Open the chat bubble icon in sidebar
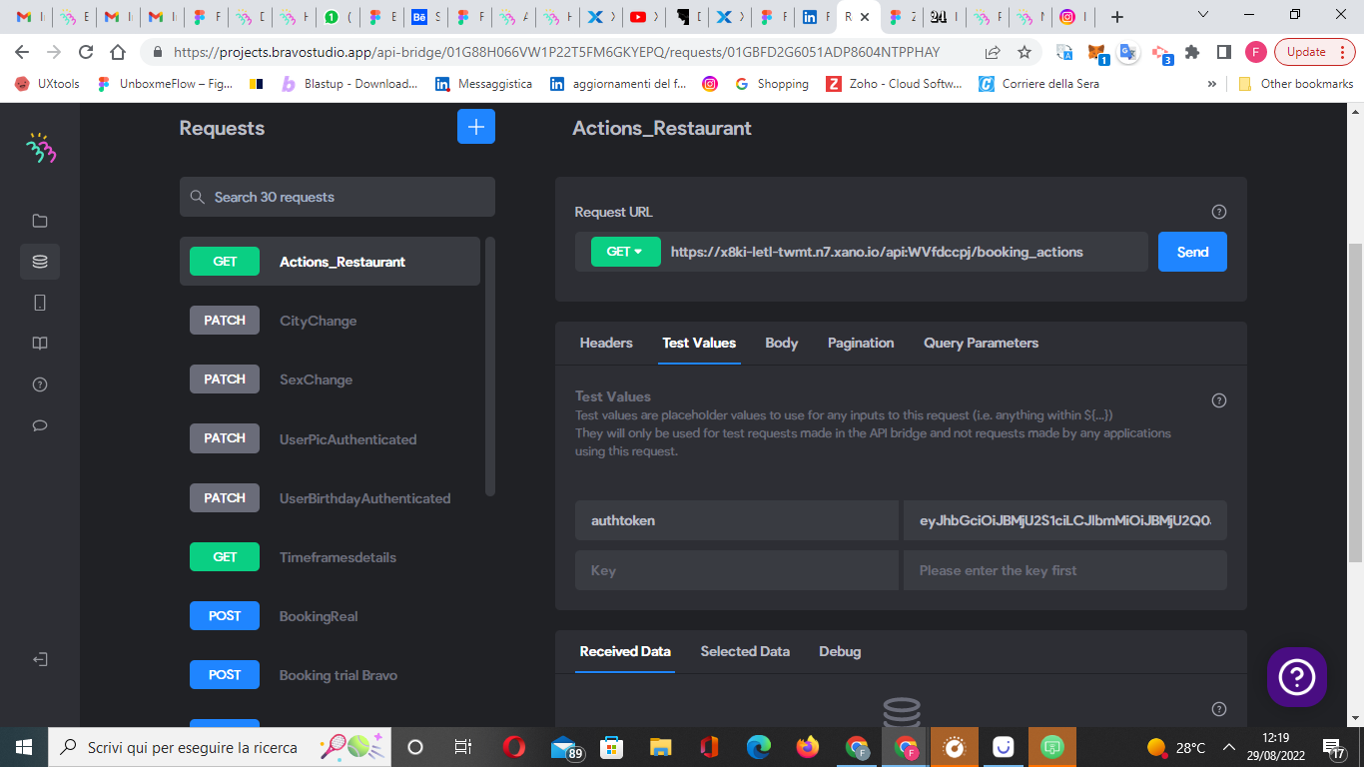 (40, 425)
